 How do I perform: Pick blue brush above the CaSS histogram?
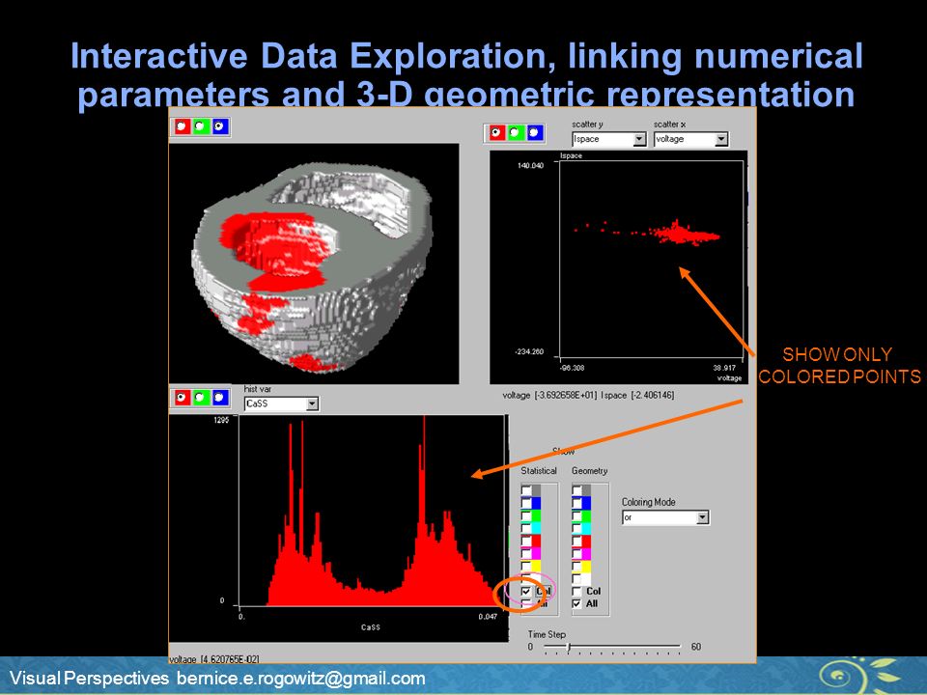[x=219, y=397]
